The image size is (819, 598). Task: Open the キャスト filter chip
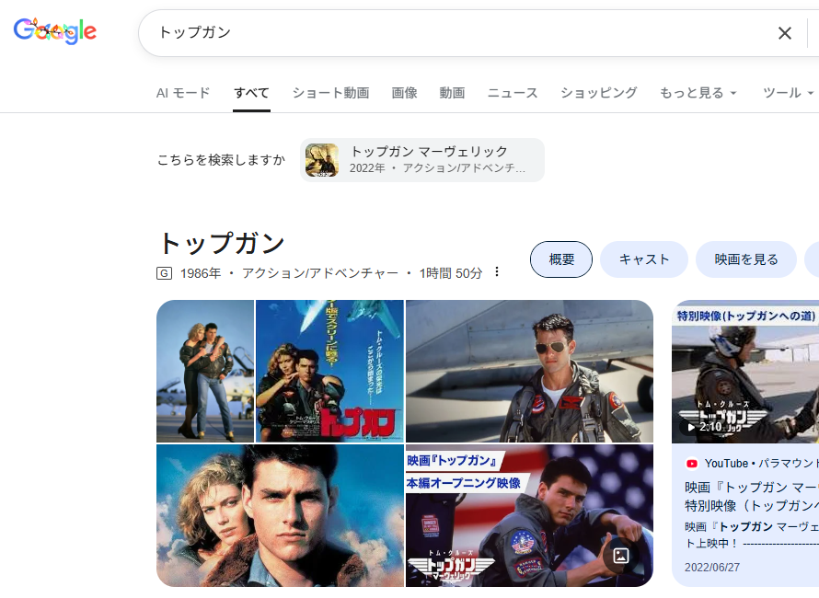coord(644,259)
